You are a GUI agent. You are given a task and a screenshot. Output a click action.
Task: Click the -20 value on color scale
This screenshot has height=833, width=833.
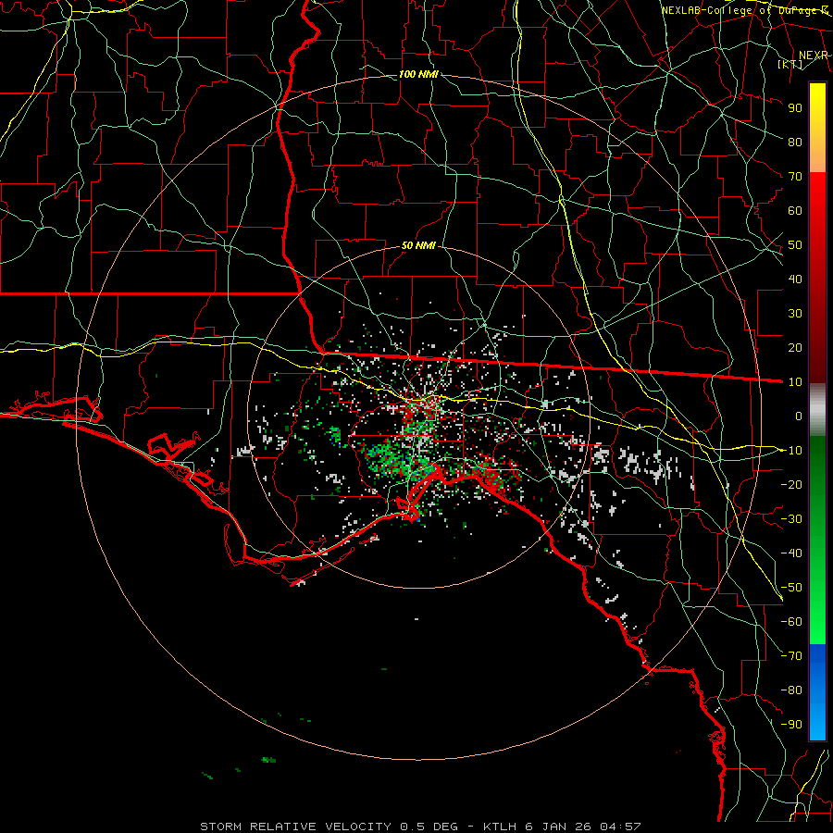tap(791, 484)
